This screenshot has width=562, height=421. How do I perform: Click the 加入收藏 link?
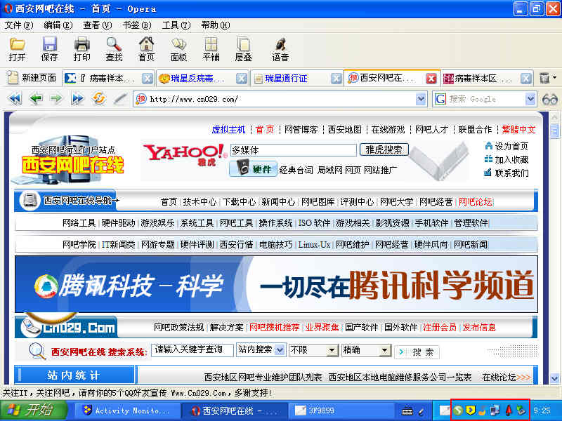click(511, 160)
